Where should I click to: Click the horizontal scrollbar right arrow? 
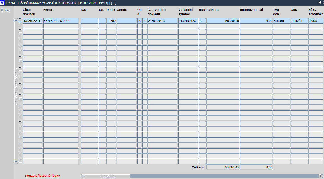[x=320, y=176]
